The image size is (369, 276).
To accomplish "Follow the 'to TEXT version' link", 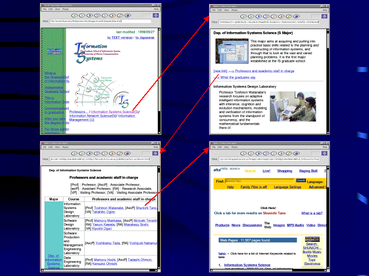I will tap(119, 37).
